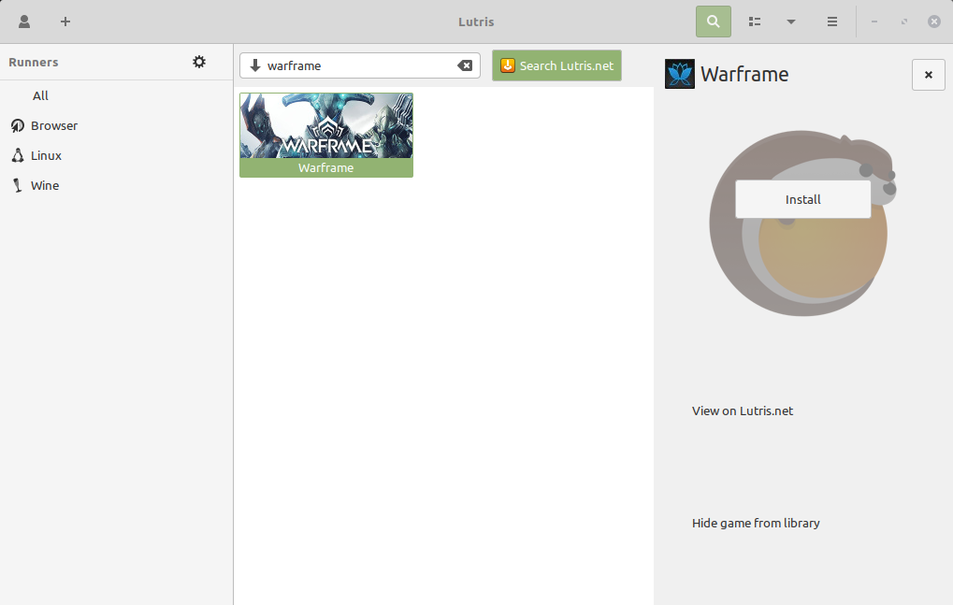Click the Wine glass icon
This screenshot has width=953, height=605.
[x=18, y=185]
